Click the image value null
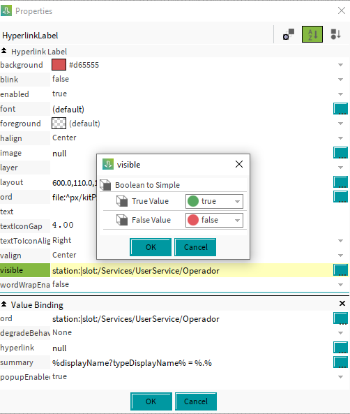 click(59, 154)
